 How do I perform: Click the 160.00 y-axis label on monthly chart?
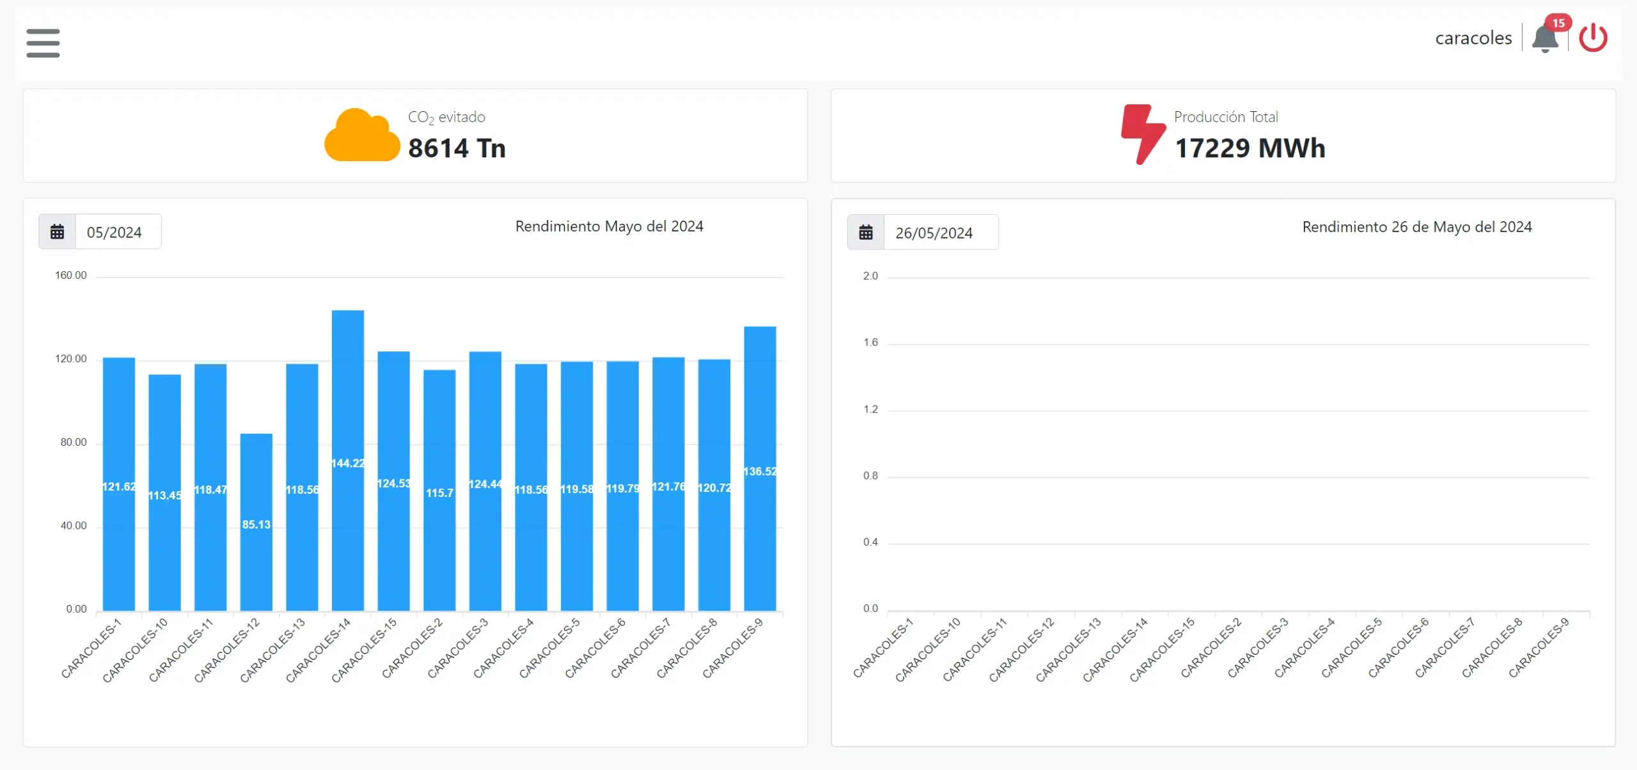point(71,276)
